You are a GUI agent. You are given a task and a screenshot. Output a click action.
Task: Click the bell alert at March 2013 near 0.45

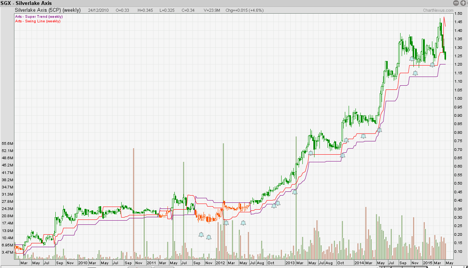295,192
